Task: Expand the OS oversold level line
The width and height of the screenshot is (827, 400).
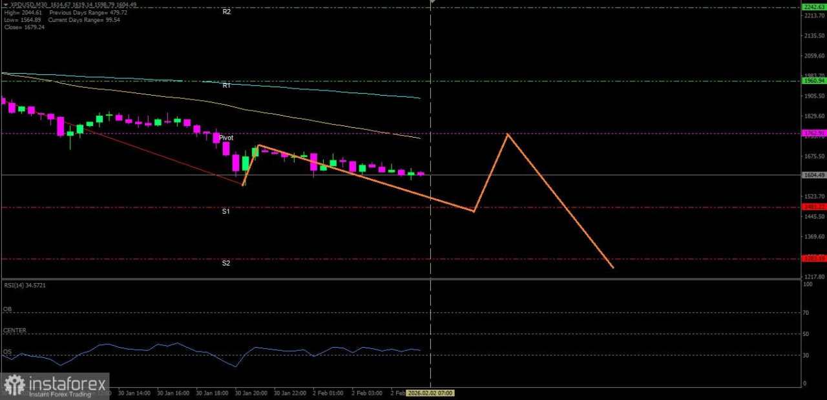Action: [6, 352]
